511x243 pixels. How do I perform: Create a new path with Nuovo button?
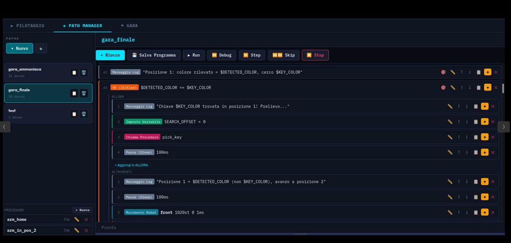20,49
